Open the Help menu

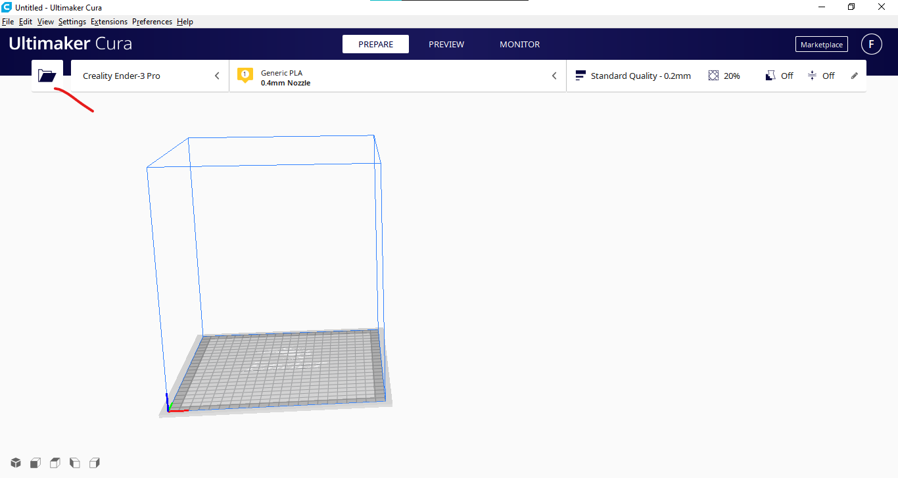185,22
